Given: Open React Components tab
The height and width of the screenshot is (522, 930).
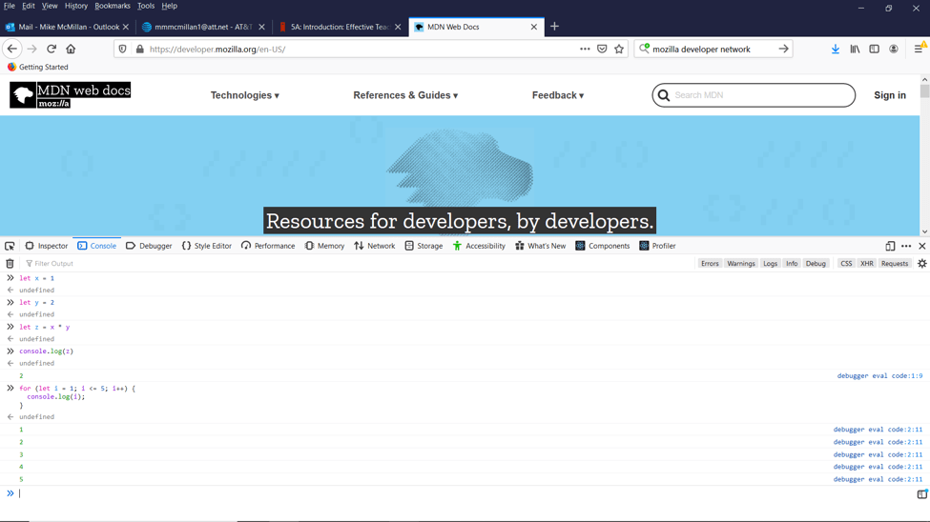Looking at the screenshot, I should (602, 246).
